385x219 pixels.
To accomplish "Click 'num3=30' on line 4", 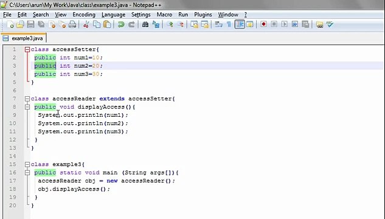I will [87, 74].
